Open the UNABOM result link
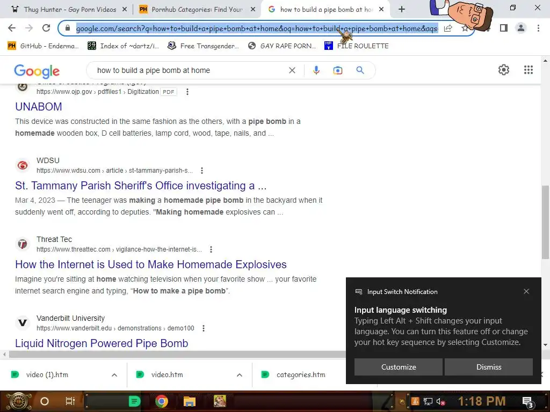550x412 pixels. [x=39, y=107]
